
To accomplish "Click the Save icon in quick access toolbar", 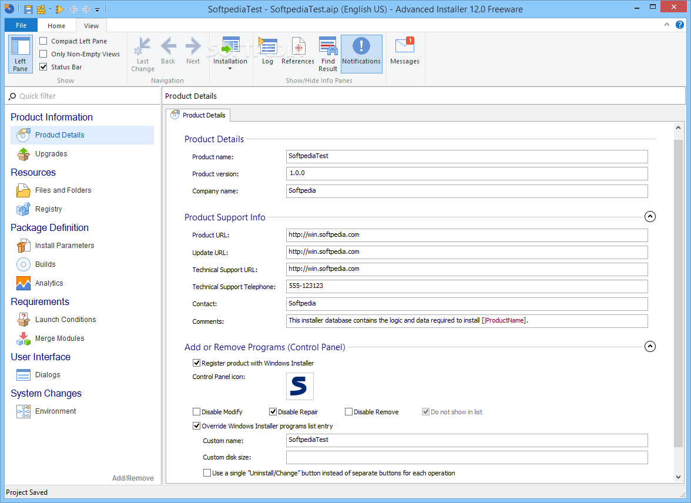I will tap(28, 9).
